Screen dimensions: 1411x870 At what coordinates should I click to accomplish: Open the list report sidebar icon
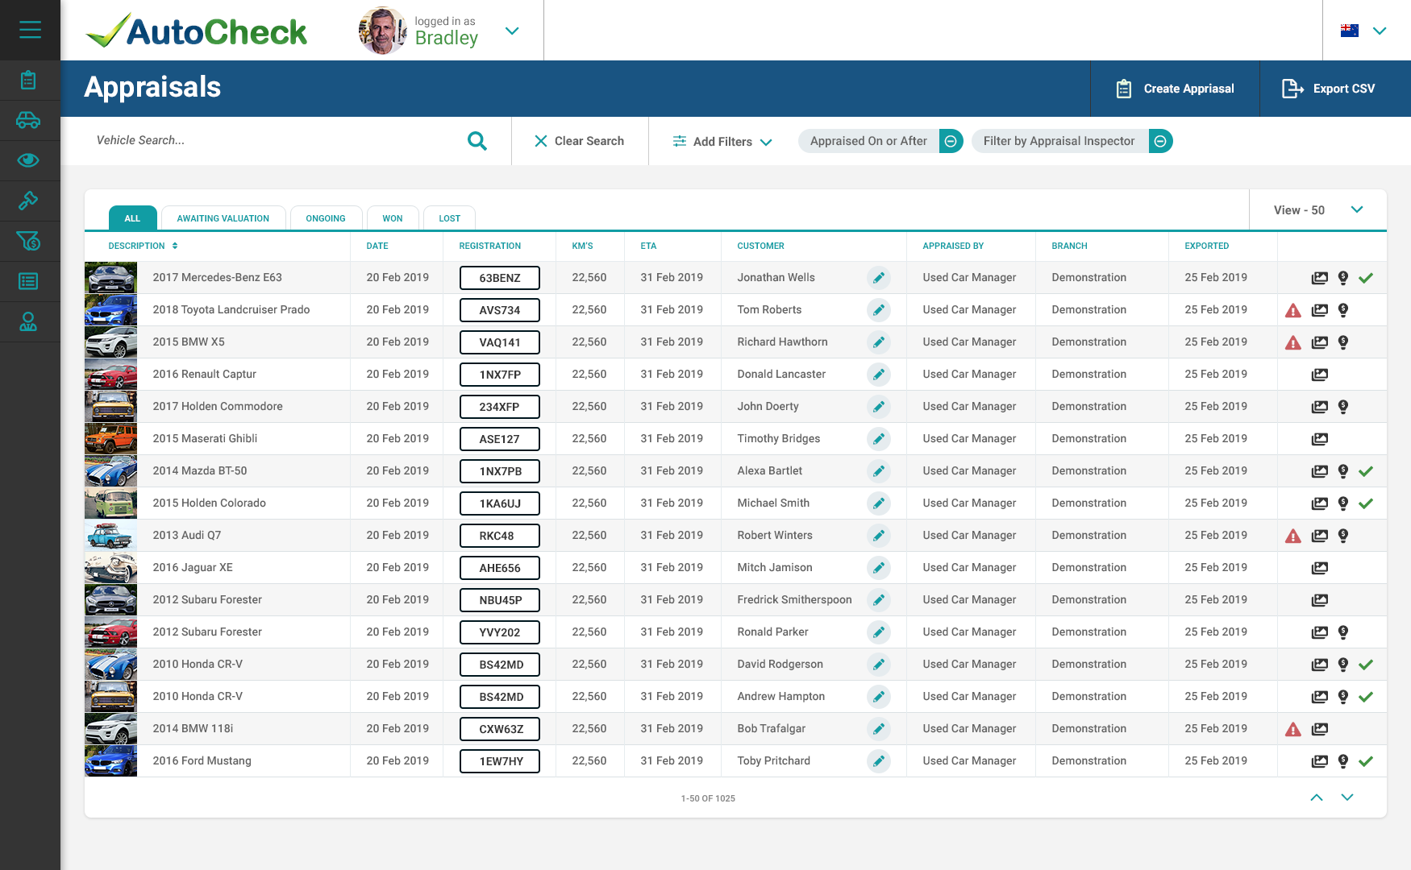point(28,281)
